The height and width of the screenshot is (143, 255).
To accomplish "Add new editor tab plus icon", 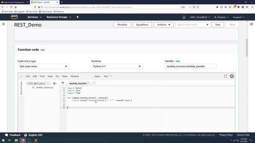I will [94, 83].
